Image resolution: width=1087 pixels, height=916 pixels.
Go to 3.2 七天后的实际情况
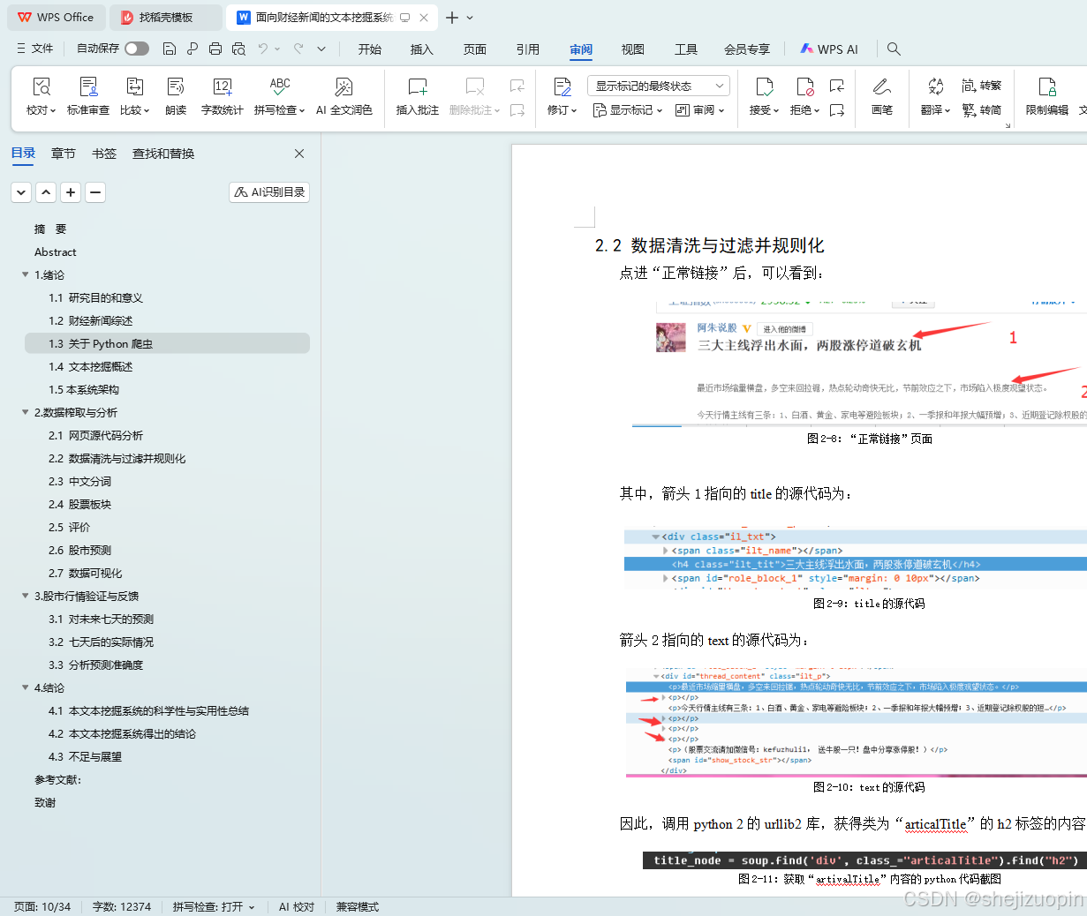point(101,642)
